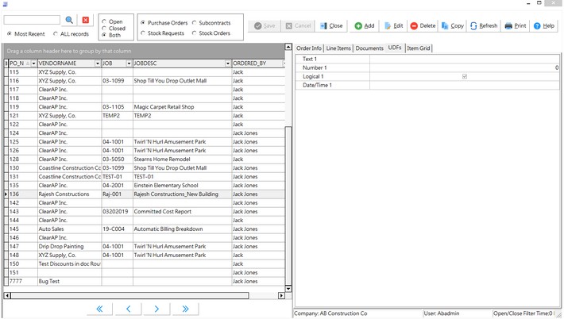This screenshot has width=564, height=319.
Task: Click the User: Abadmin status text
Action: (442, 313)
